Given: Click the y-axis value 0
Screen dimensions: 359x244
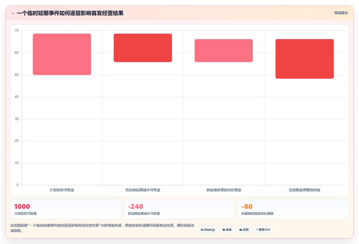Looking at the screenshot, I should [x=18, y=185].
